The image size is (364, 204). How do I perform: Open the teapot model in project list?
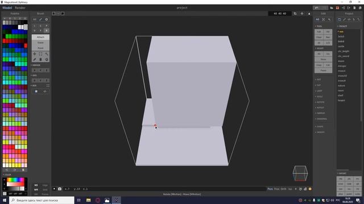[x=341, y=100]
